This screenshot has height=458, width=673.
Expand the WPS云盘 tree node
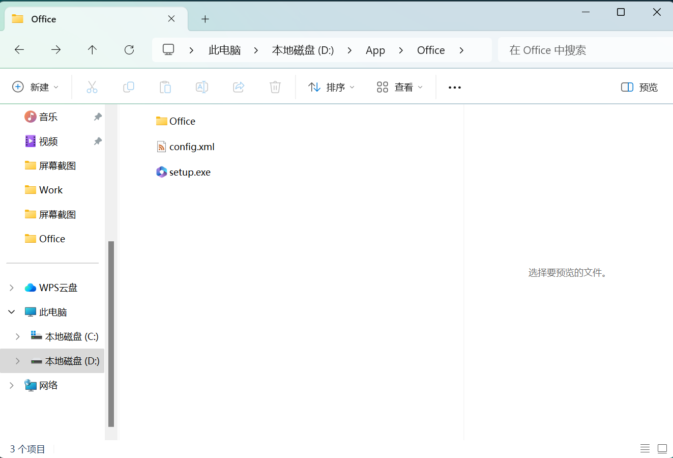12,288
